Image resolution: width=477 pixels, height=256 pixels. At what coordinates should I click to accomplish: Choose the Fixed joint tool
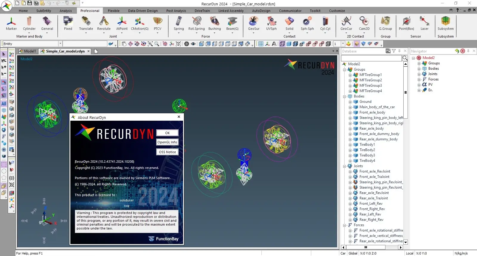click(x=68, y=24)
